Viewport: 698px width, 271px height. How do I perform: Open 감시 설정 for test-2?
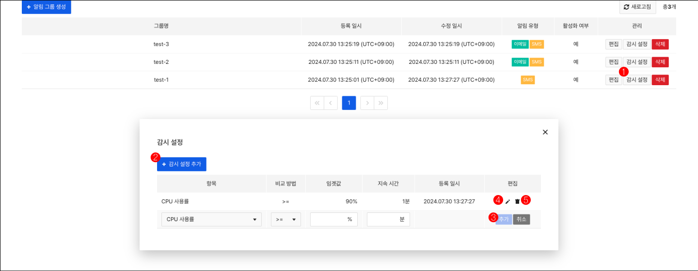click(x=637, y=62)
